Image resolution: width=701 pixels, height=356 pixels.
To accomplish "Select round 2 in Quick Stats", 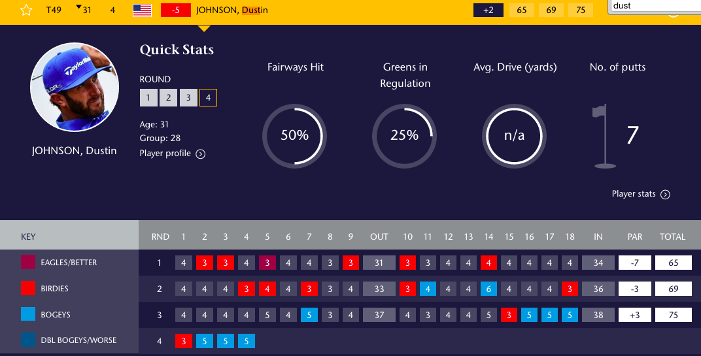I will (168, 98).
